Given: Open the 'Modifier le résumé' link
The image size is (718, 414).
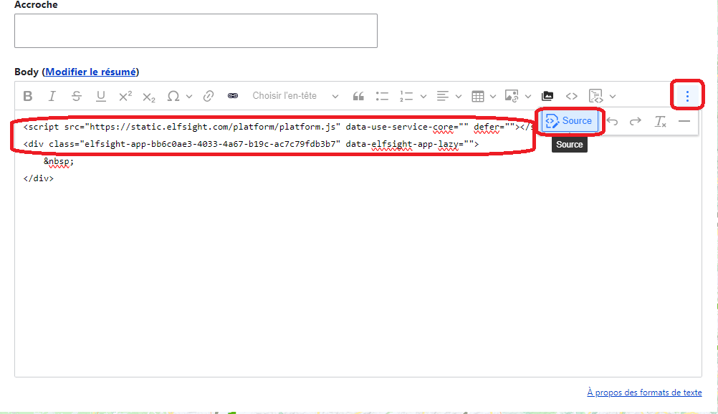Looking at the screenshot, I should [x=90, y=72].
